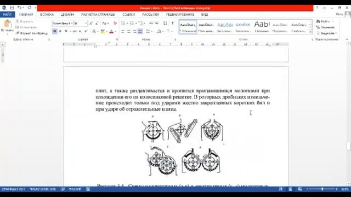
Task: Switch to ВСТАВКА tab
Action: coord(47,15)
